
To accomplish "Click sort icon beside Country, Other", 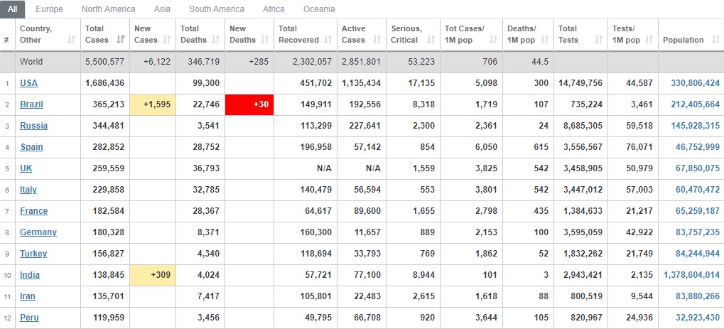I will click(72, 40).
